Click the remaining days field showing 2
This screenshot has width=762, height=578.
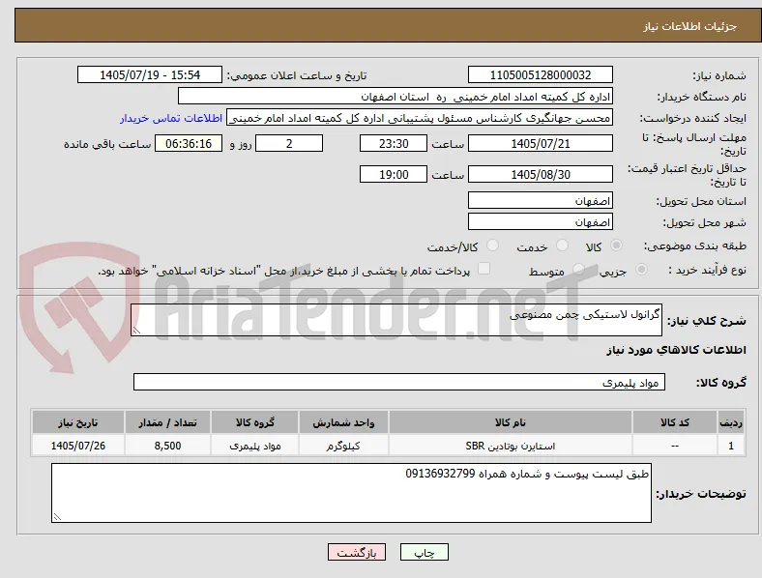[x=289, y=143]
